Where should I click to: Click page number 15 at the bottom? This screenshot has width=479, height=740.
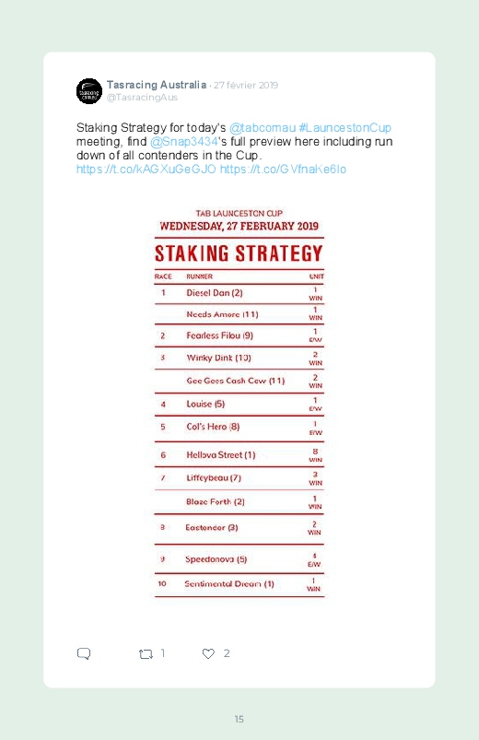[x=239, y=719]
